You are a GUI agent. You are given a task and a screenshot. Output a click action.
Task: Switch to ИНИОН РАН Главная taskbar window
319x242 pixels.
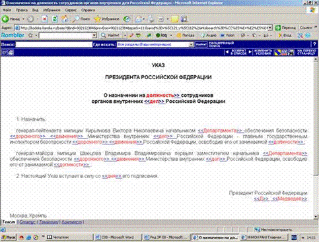(264, 237)
